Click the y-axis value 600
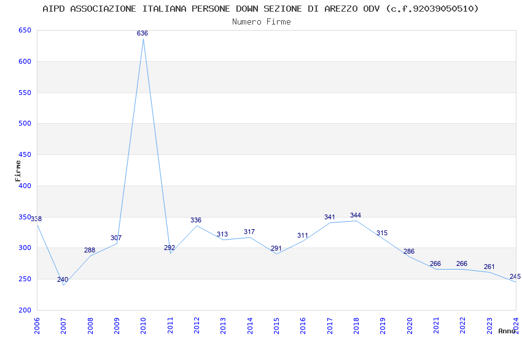The width and height of the screenshot is (522, 337). pyautogui.click(x=25, y=61)
